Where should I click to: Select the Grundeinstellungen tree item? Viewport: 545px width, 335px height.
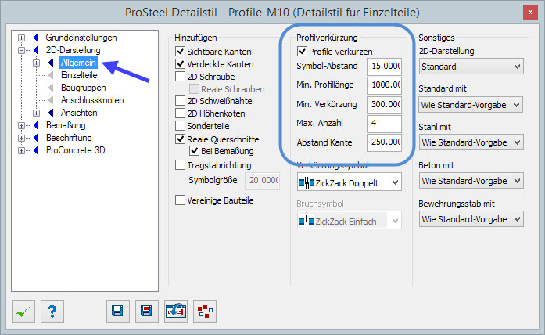pos(81,38)
